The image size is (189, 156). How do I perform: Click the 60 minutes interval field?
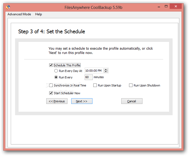click(x=89, y=77)
